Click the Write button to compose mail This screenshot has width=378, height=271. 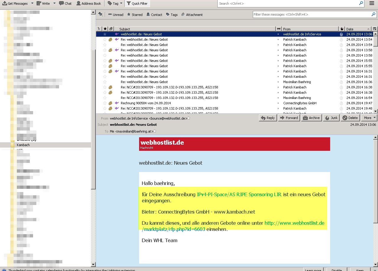click(43, 4)
